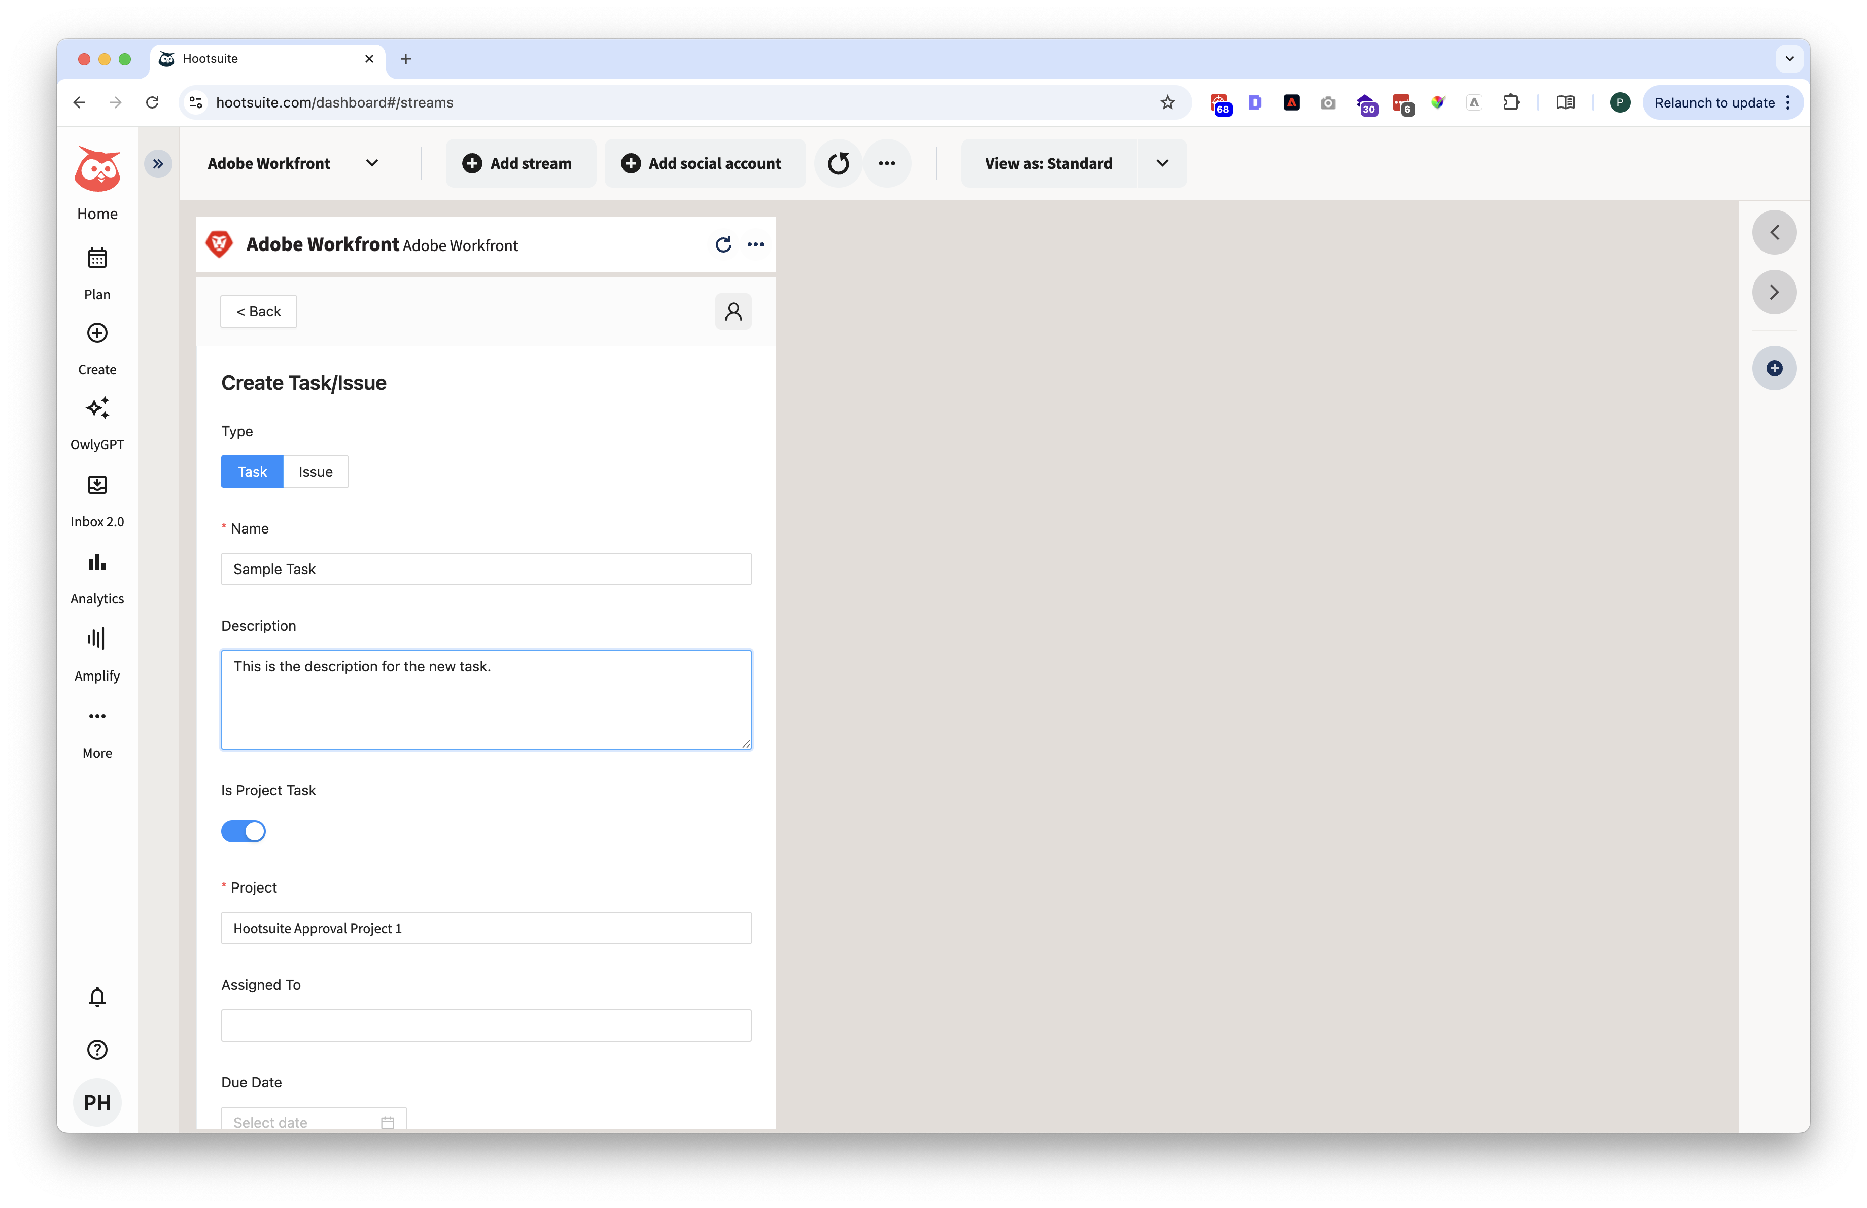The height and width of the screenshot is (1208, 1867).
Task: Go back in the browser
Action: click(x=79, y=102)
